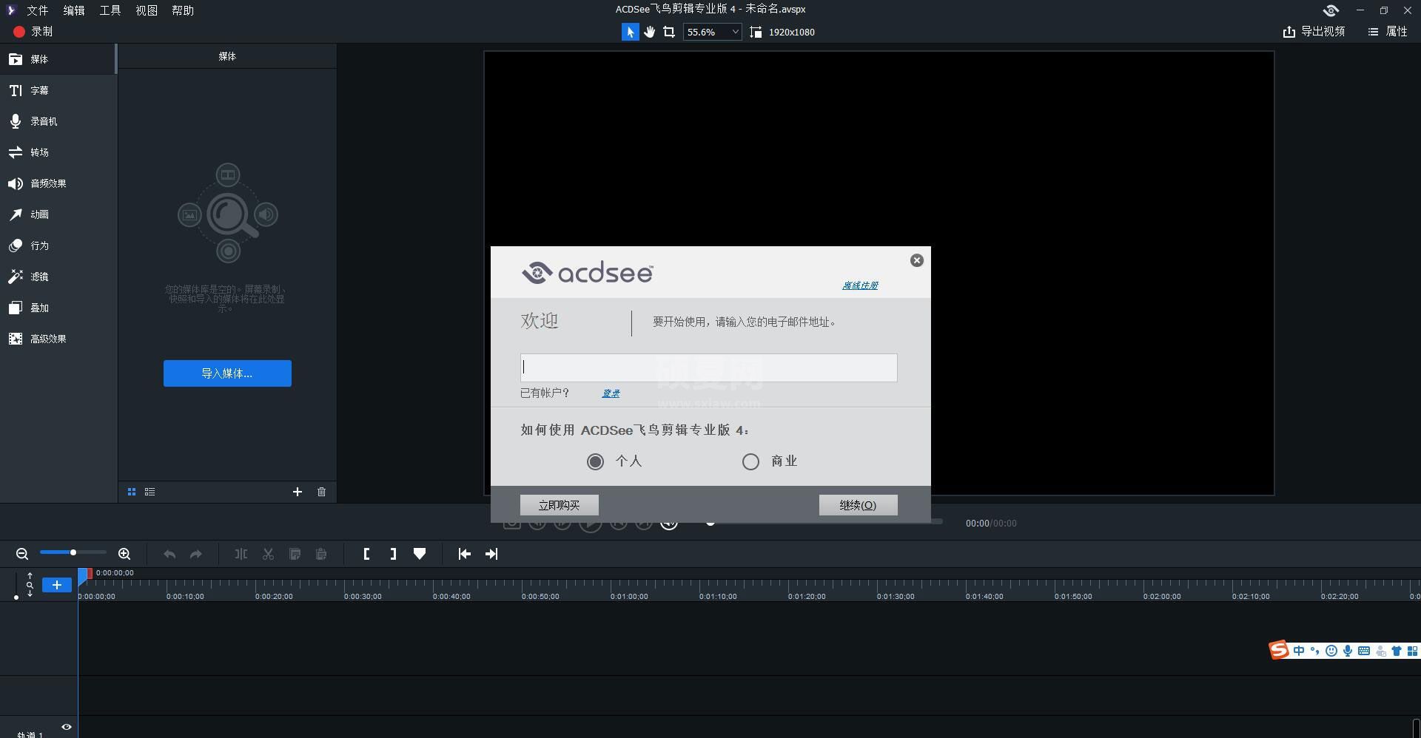
Task: Click the paste icon in timeline toolbar
Action: (x=321, y=554)
